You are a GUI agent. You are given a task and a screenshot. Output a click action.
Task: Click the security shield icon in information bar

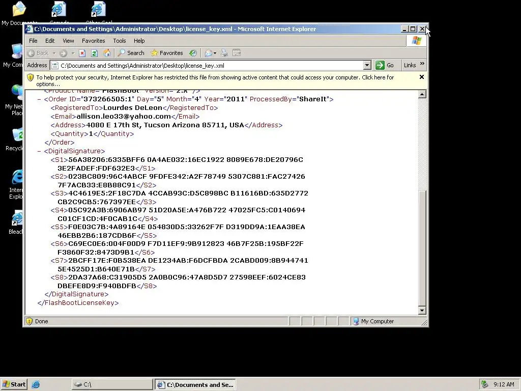coord(30,77)
